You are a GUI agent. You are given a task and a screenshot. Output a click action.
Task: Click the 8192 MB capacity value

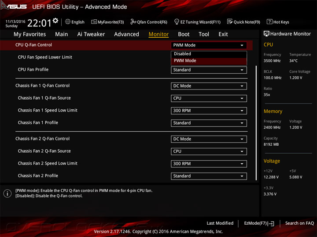pyautogui.click(x=271, y=144)
